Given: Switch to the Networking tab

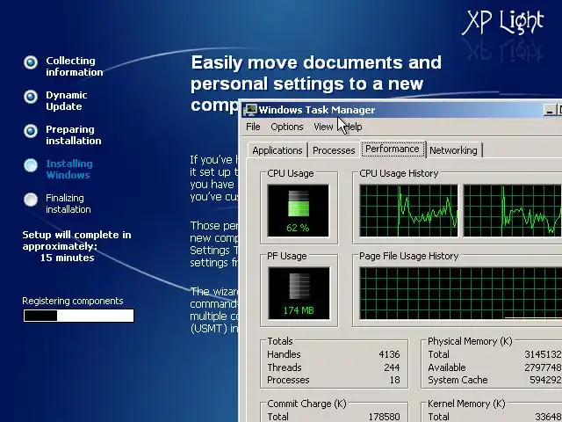Looking at the screenshot, I should (453, 150).
